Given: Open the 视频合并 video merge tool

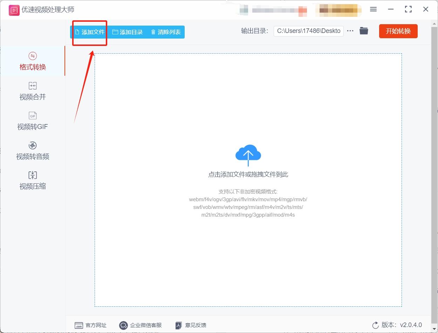Looking at the screenshot, I should (x=32, y=91).
